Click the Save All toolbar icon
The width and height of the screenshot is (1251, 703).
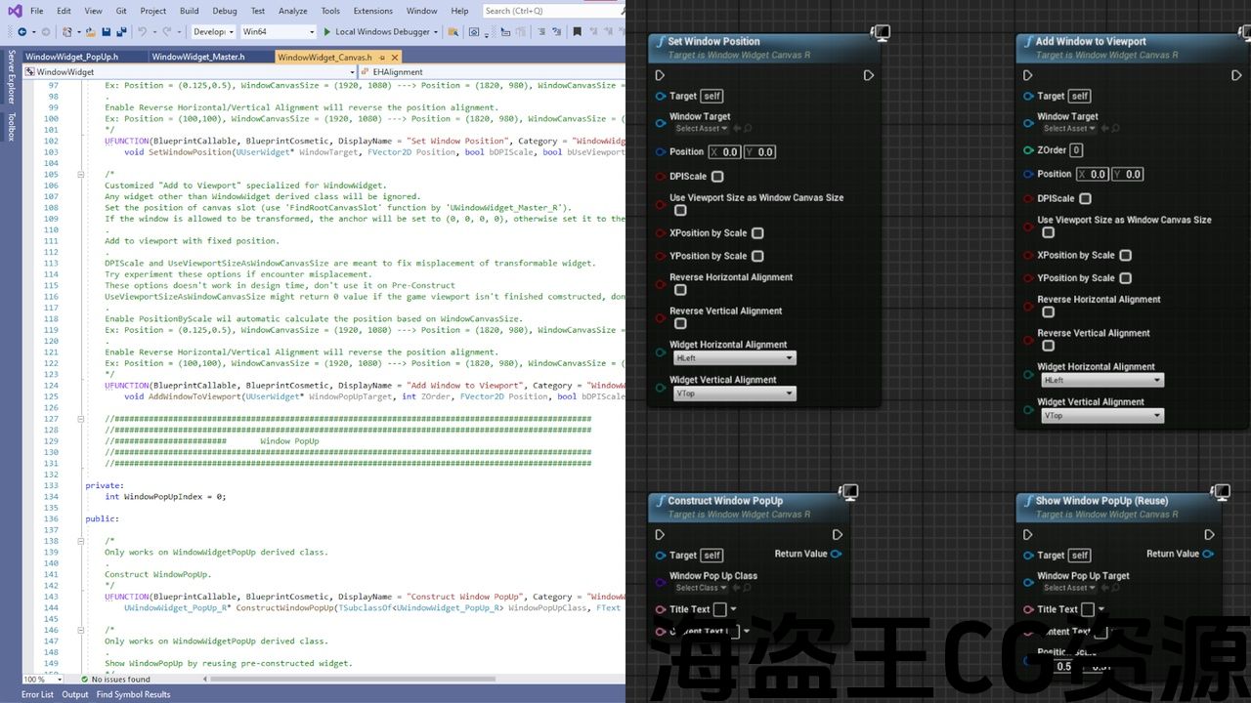[121, 31]
